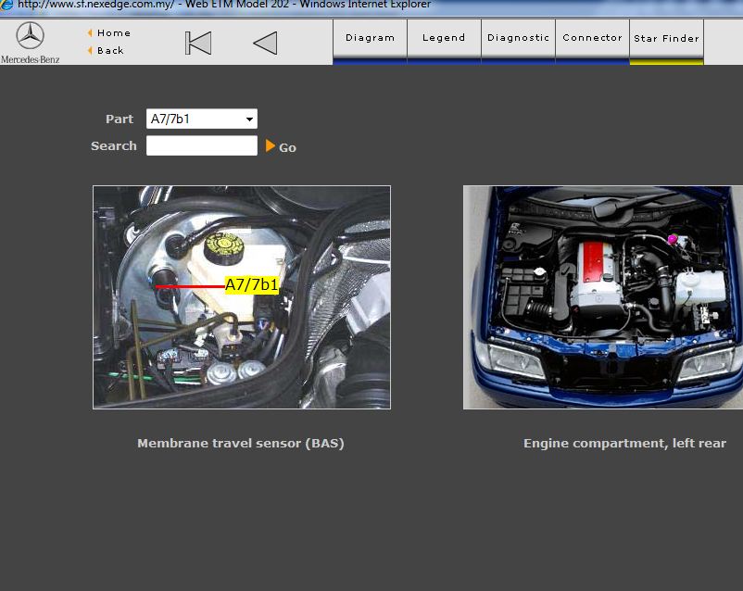Select the Star Finder tab

pyautogui.click(x=666, y=39)
